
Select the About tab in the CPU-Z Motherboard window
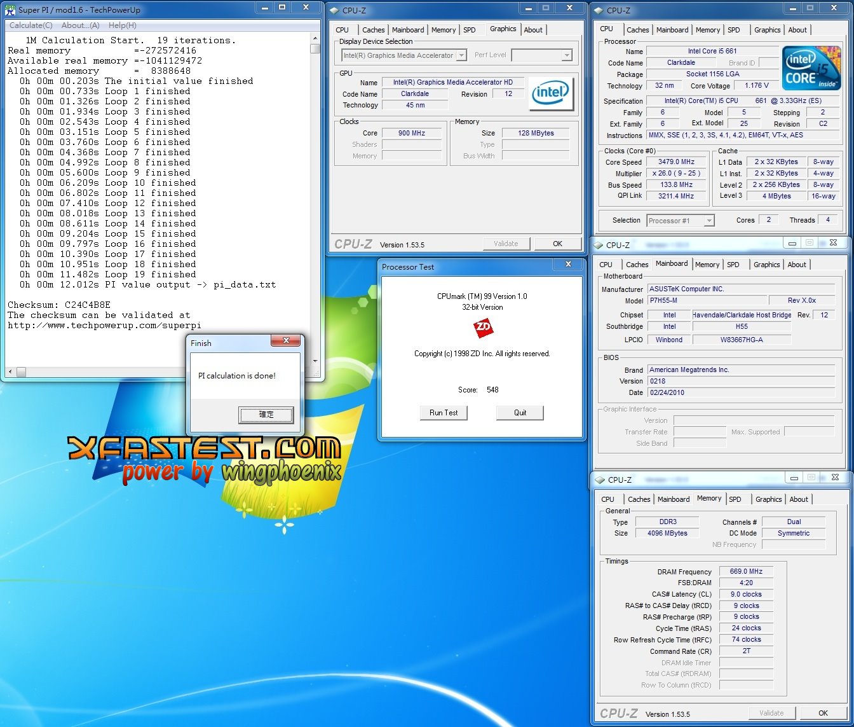pyautogui.click(x=797, y=265)
